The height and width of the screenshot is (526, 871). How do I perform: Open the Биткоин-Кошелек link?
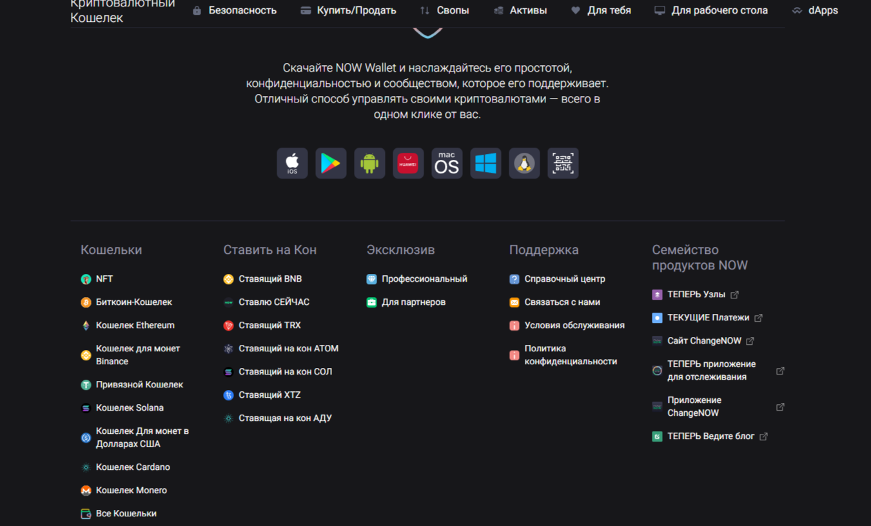[x=134, y=302]
